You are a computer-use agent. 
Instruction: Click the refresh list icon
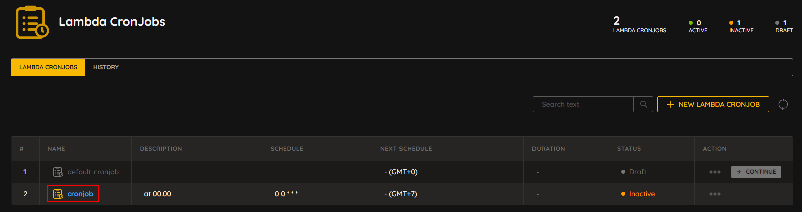tap(783, 104)
